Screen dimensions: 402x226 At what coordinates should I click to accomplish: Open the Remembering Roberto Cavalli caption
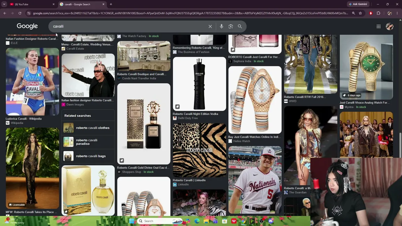pyautogui.click(x=199, y=48)
